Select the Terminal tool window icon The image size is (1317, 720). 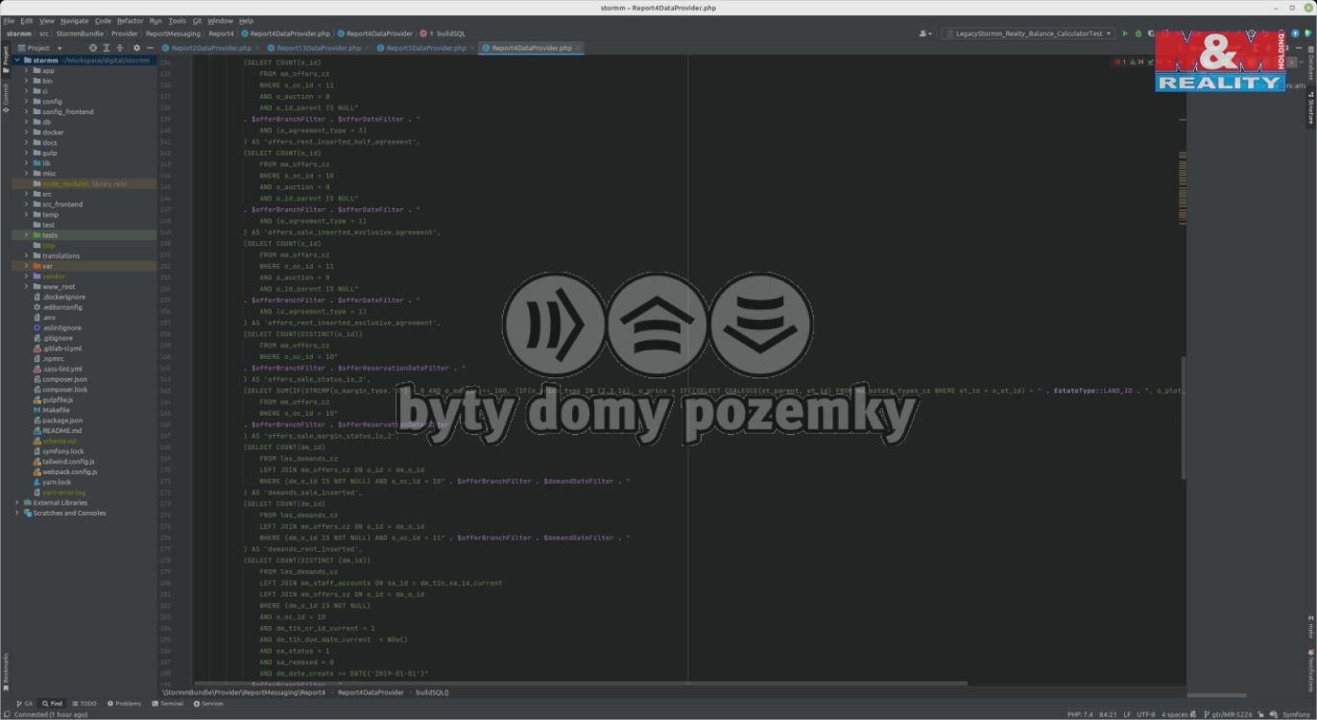167,703
